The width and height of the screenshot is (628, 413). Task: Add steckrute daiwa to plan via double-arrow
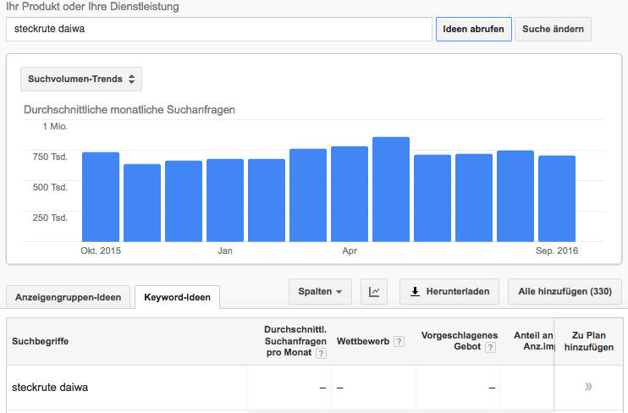[x=588, y=387]
